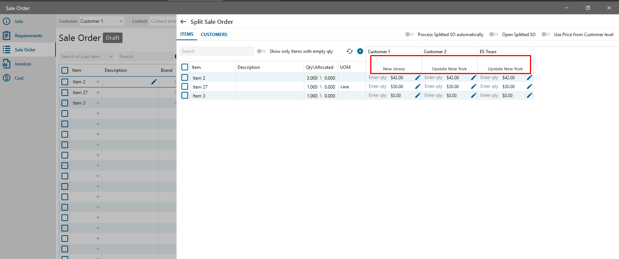Click Enter qty for Item 2 Customer 1
The height and width of the screenshot is (259, 619).
point(377,78)
